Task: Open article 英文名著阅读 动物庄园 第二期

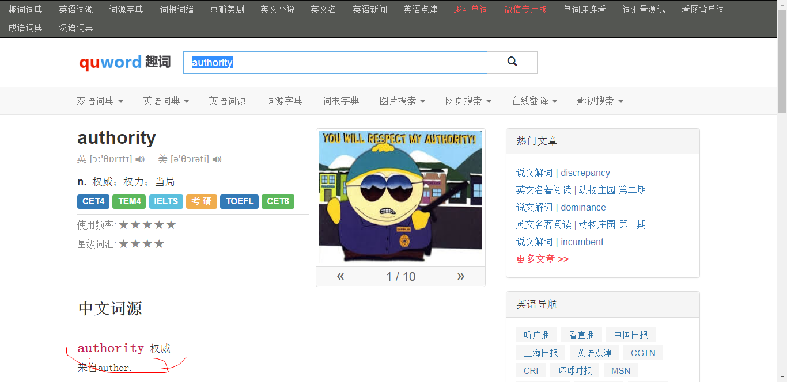Action: pyautogui.click(x=581, y=190)
